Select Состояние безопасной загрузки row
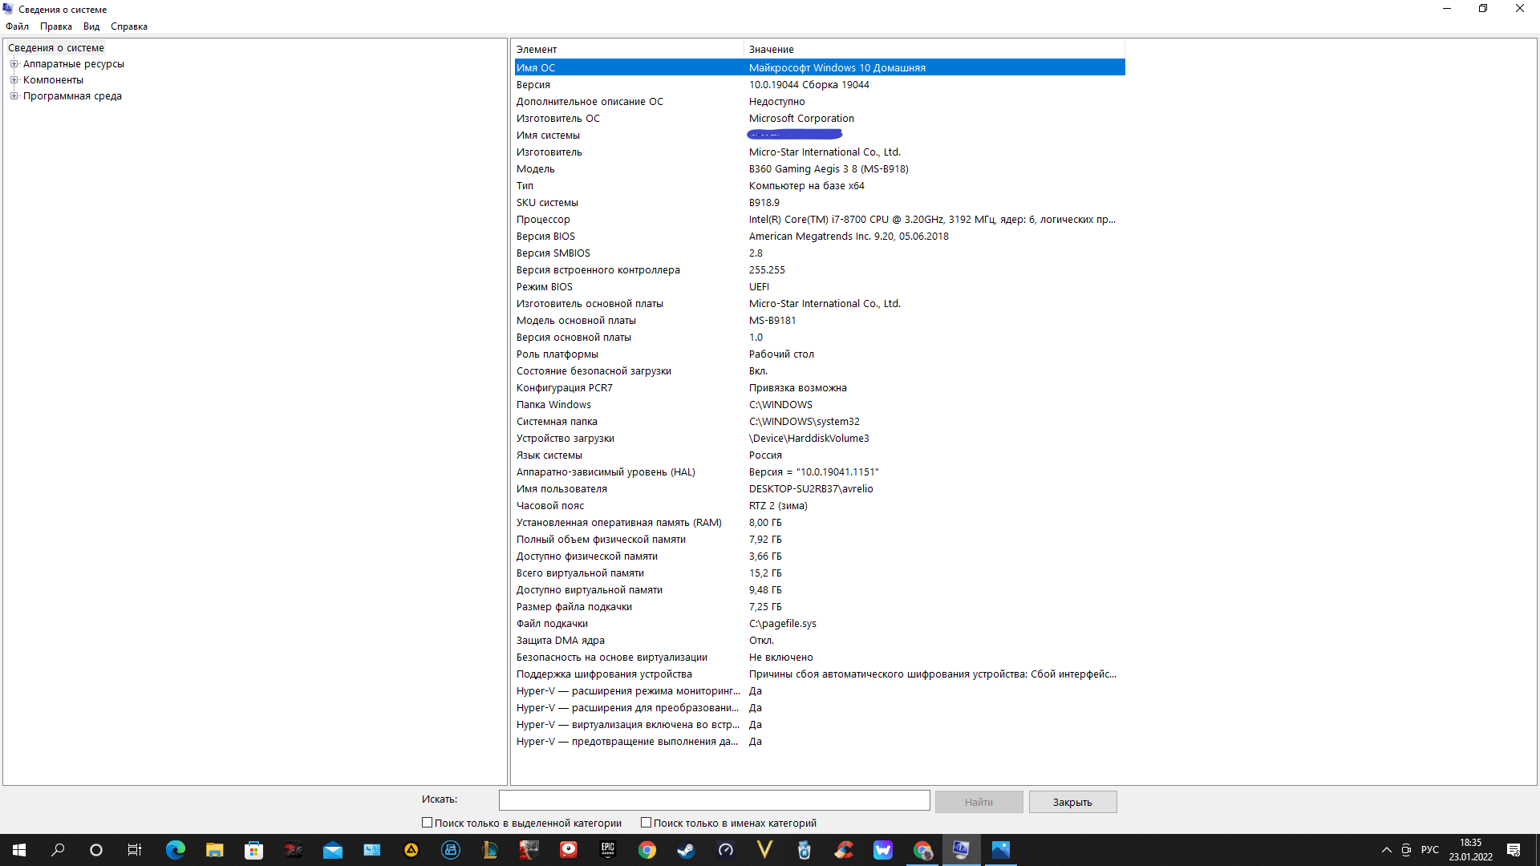Viewport: 1540px width, 866px height. pyautogui.click(x=819, y=370)
